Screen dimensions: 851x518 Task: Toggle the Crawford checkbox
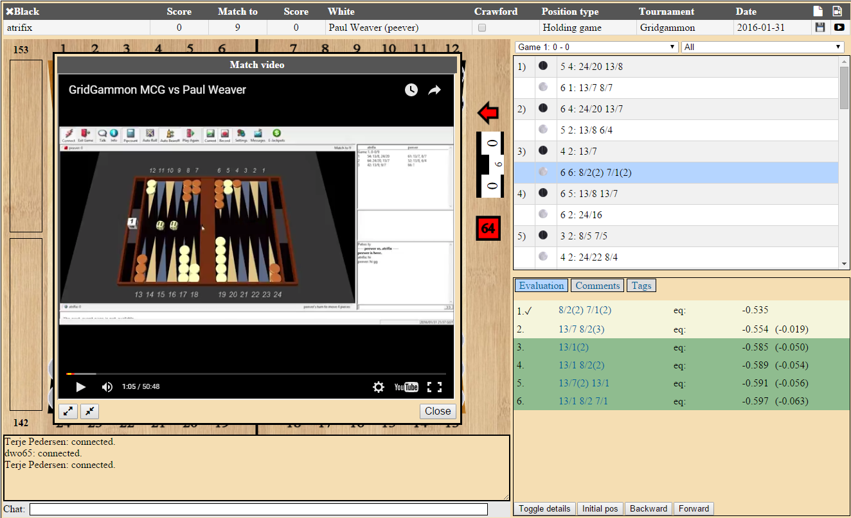[x=482, y=28]
